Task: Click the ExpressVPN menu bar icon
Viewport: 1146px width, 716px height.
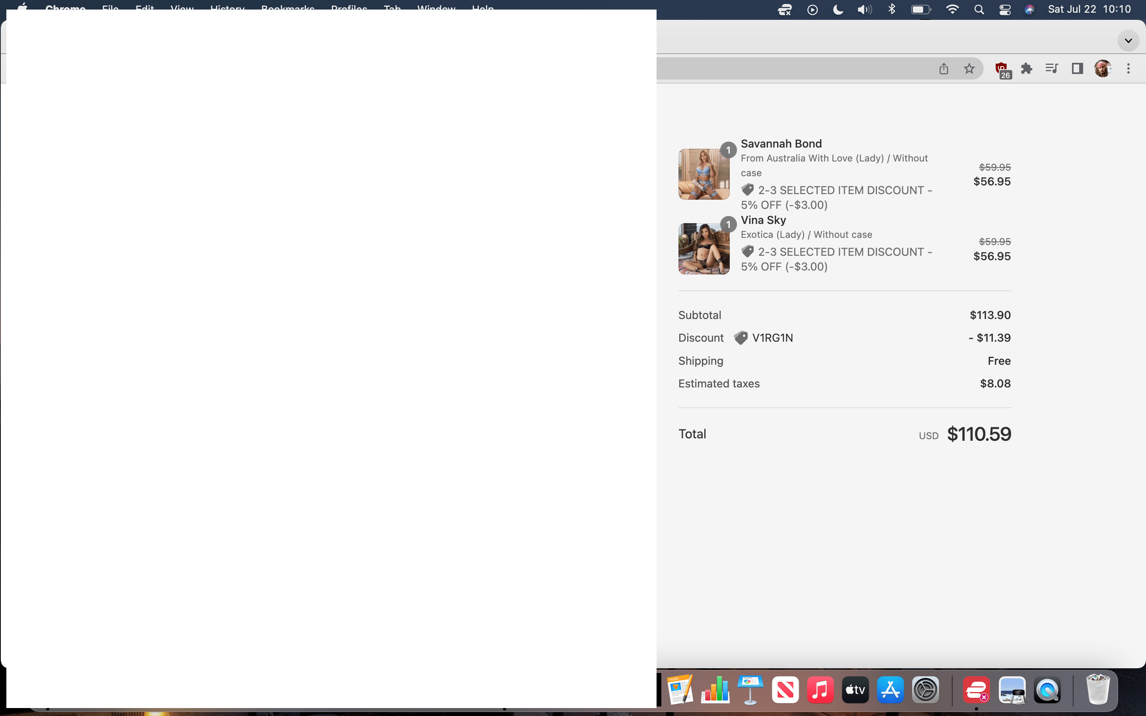Action: pyautogui.click(x=784, y=10)
